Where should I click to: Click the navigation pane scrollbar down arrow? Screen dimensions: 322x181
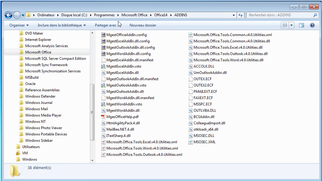coord(92,160)
